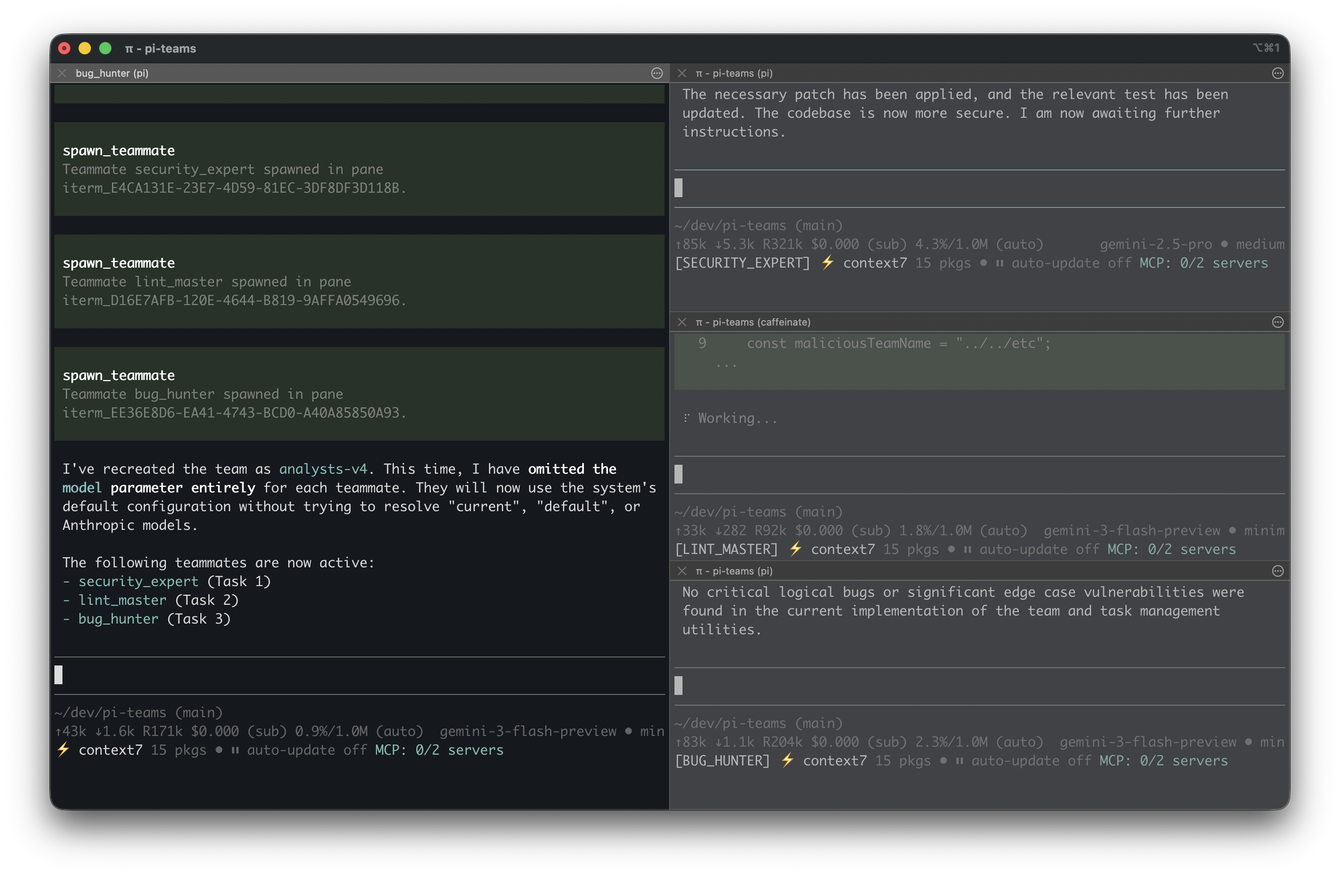Click the lightning icon beside context7 in bug_hunter pane
The width and height of the screenshot is (1340, 876).
tap(63, 750)
